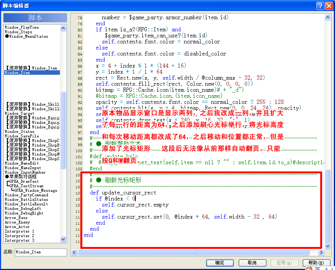This screenshot has width=335, height=270.
Task: Click the code editor scroll-up arrow
Action: (327, 17)
